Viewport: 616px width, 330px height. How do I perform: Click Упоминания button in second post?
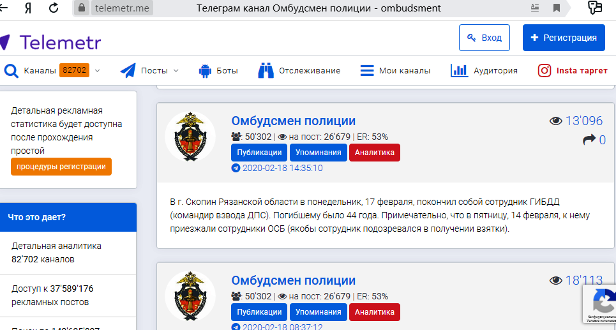(319, 312)
